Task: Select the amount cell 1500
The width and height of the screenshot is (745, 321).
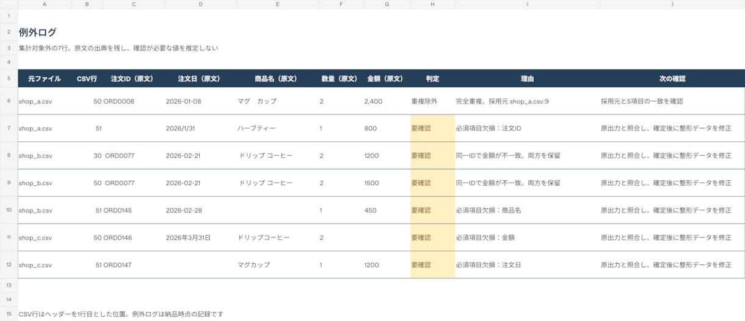Action: click(x=387, y=183)
